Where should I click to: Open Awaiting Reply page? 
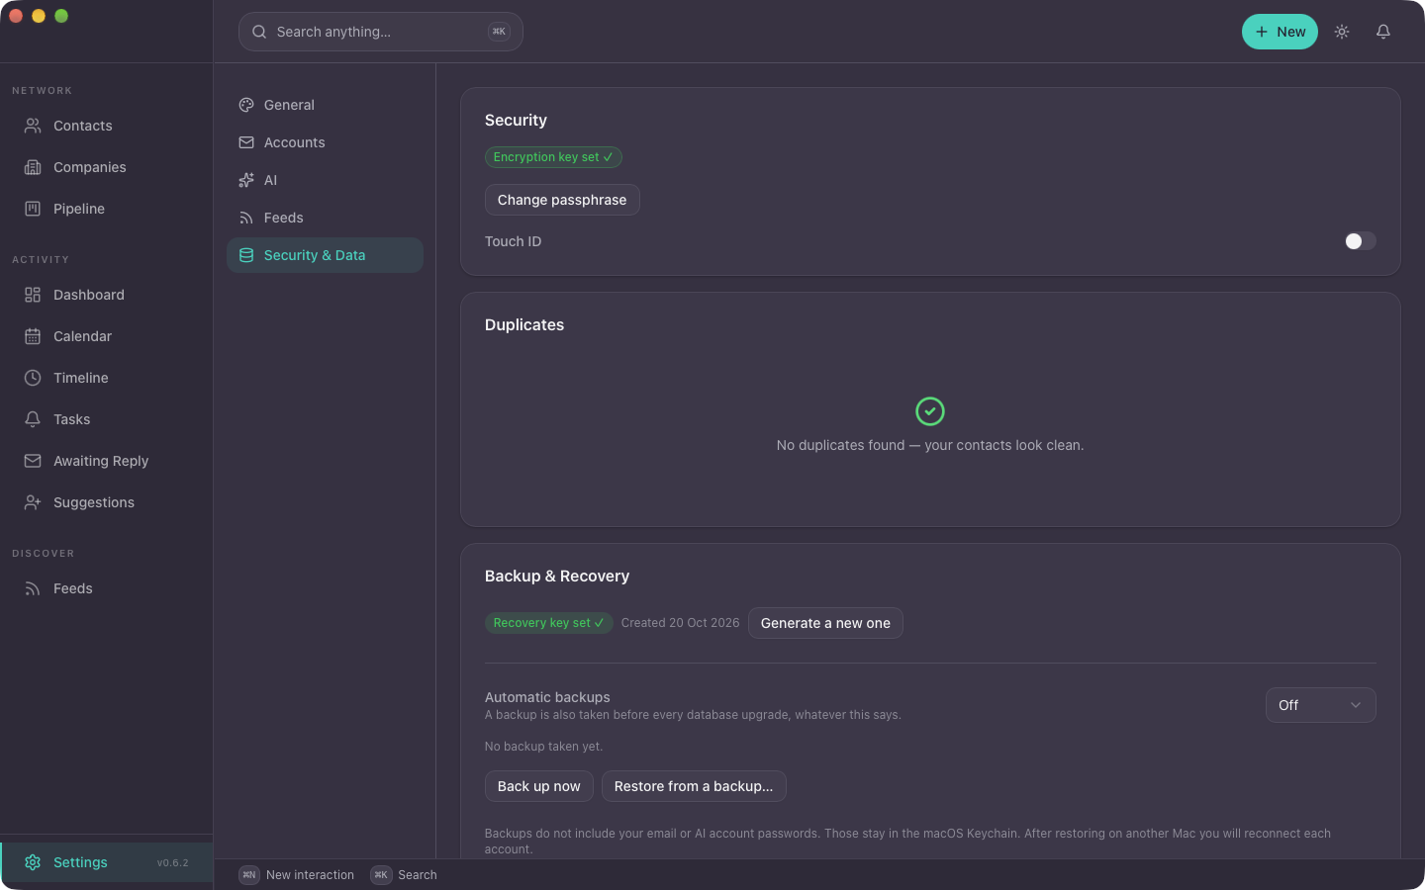(x=106, y=461)
